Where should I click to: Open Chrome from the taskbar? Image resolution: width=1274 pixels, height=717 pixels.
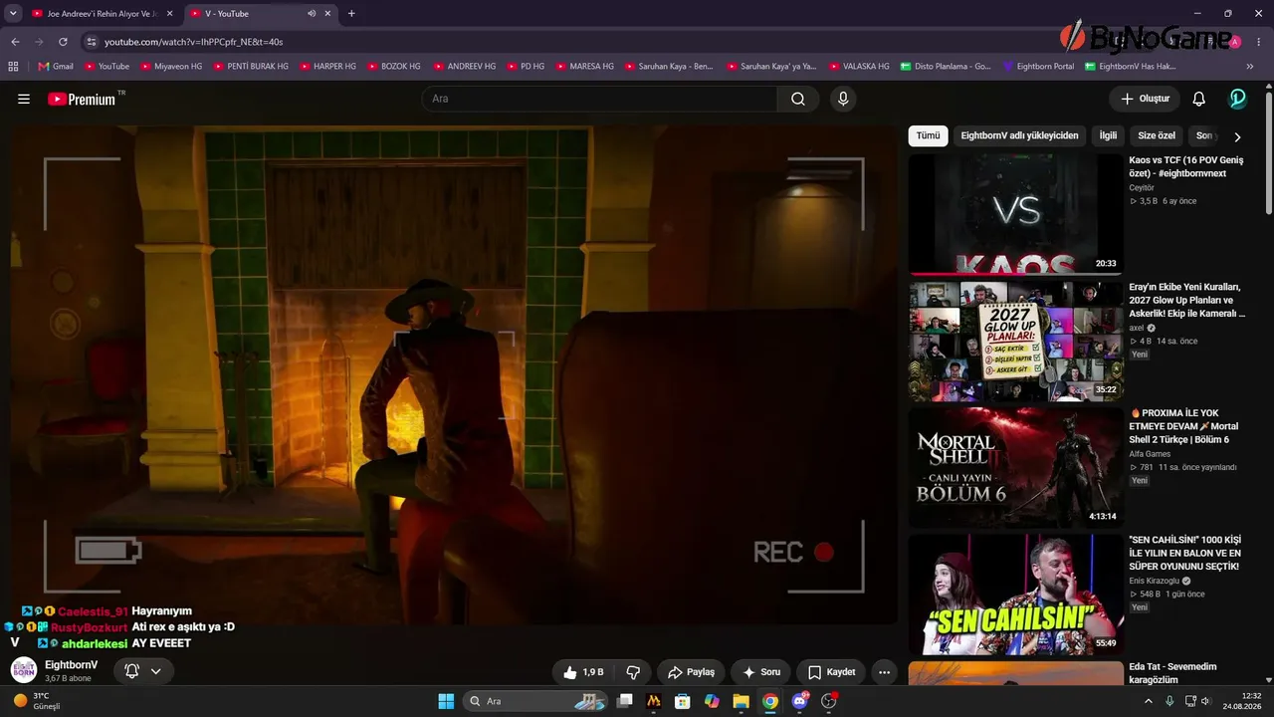pyautogui.click(x=770, y=701)
